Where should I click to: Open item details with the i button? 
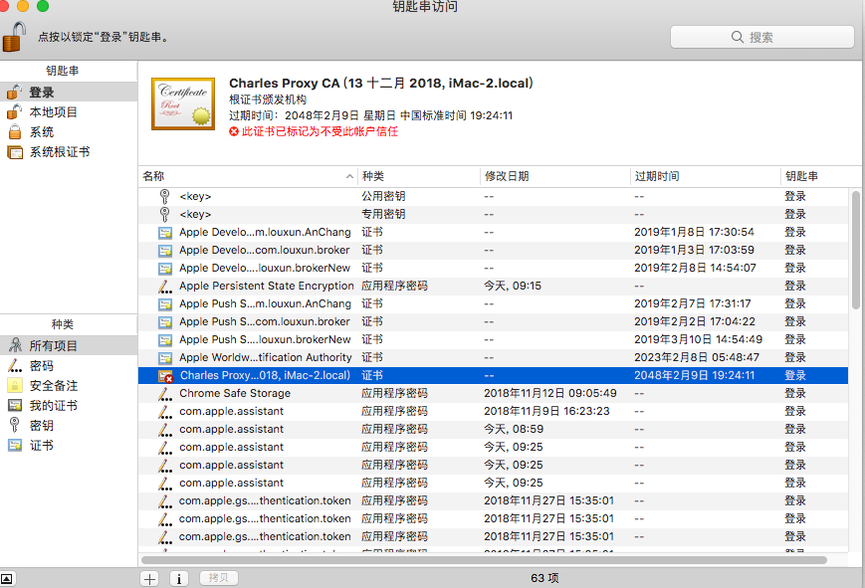[x=178, y=577]
